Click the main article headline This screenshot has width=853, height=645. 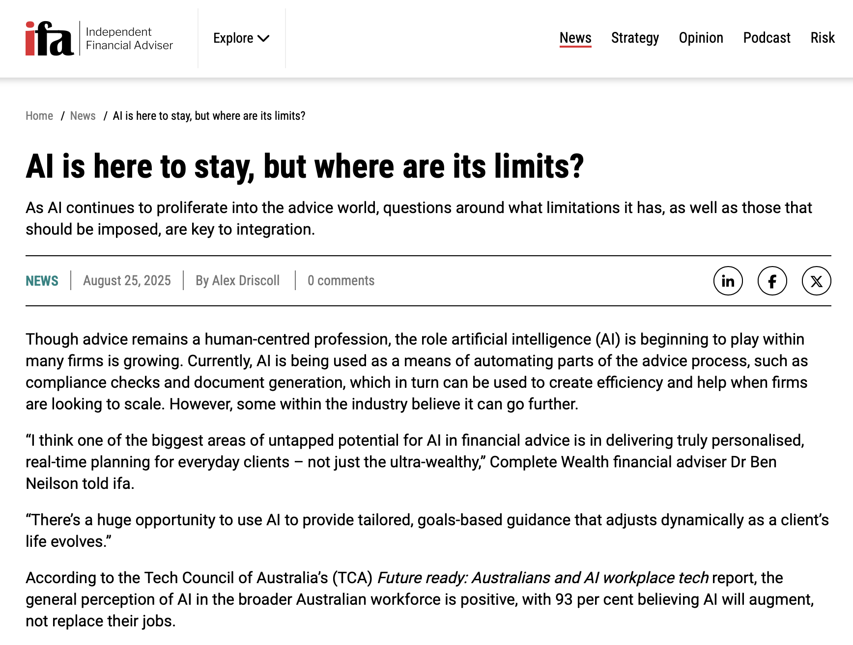pos(305,166)
